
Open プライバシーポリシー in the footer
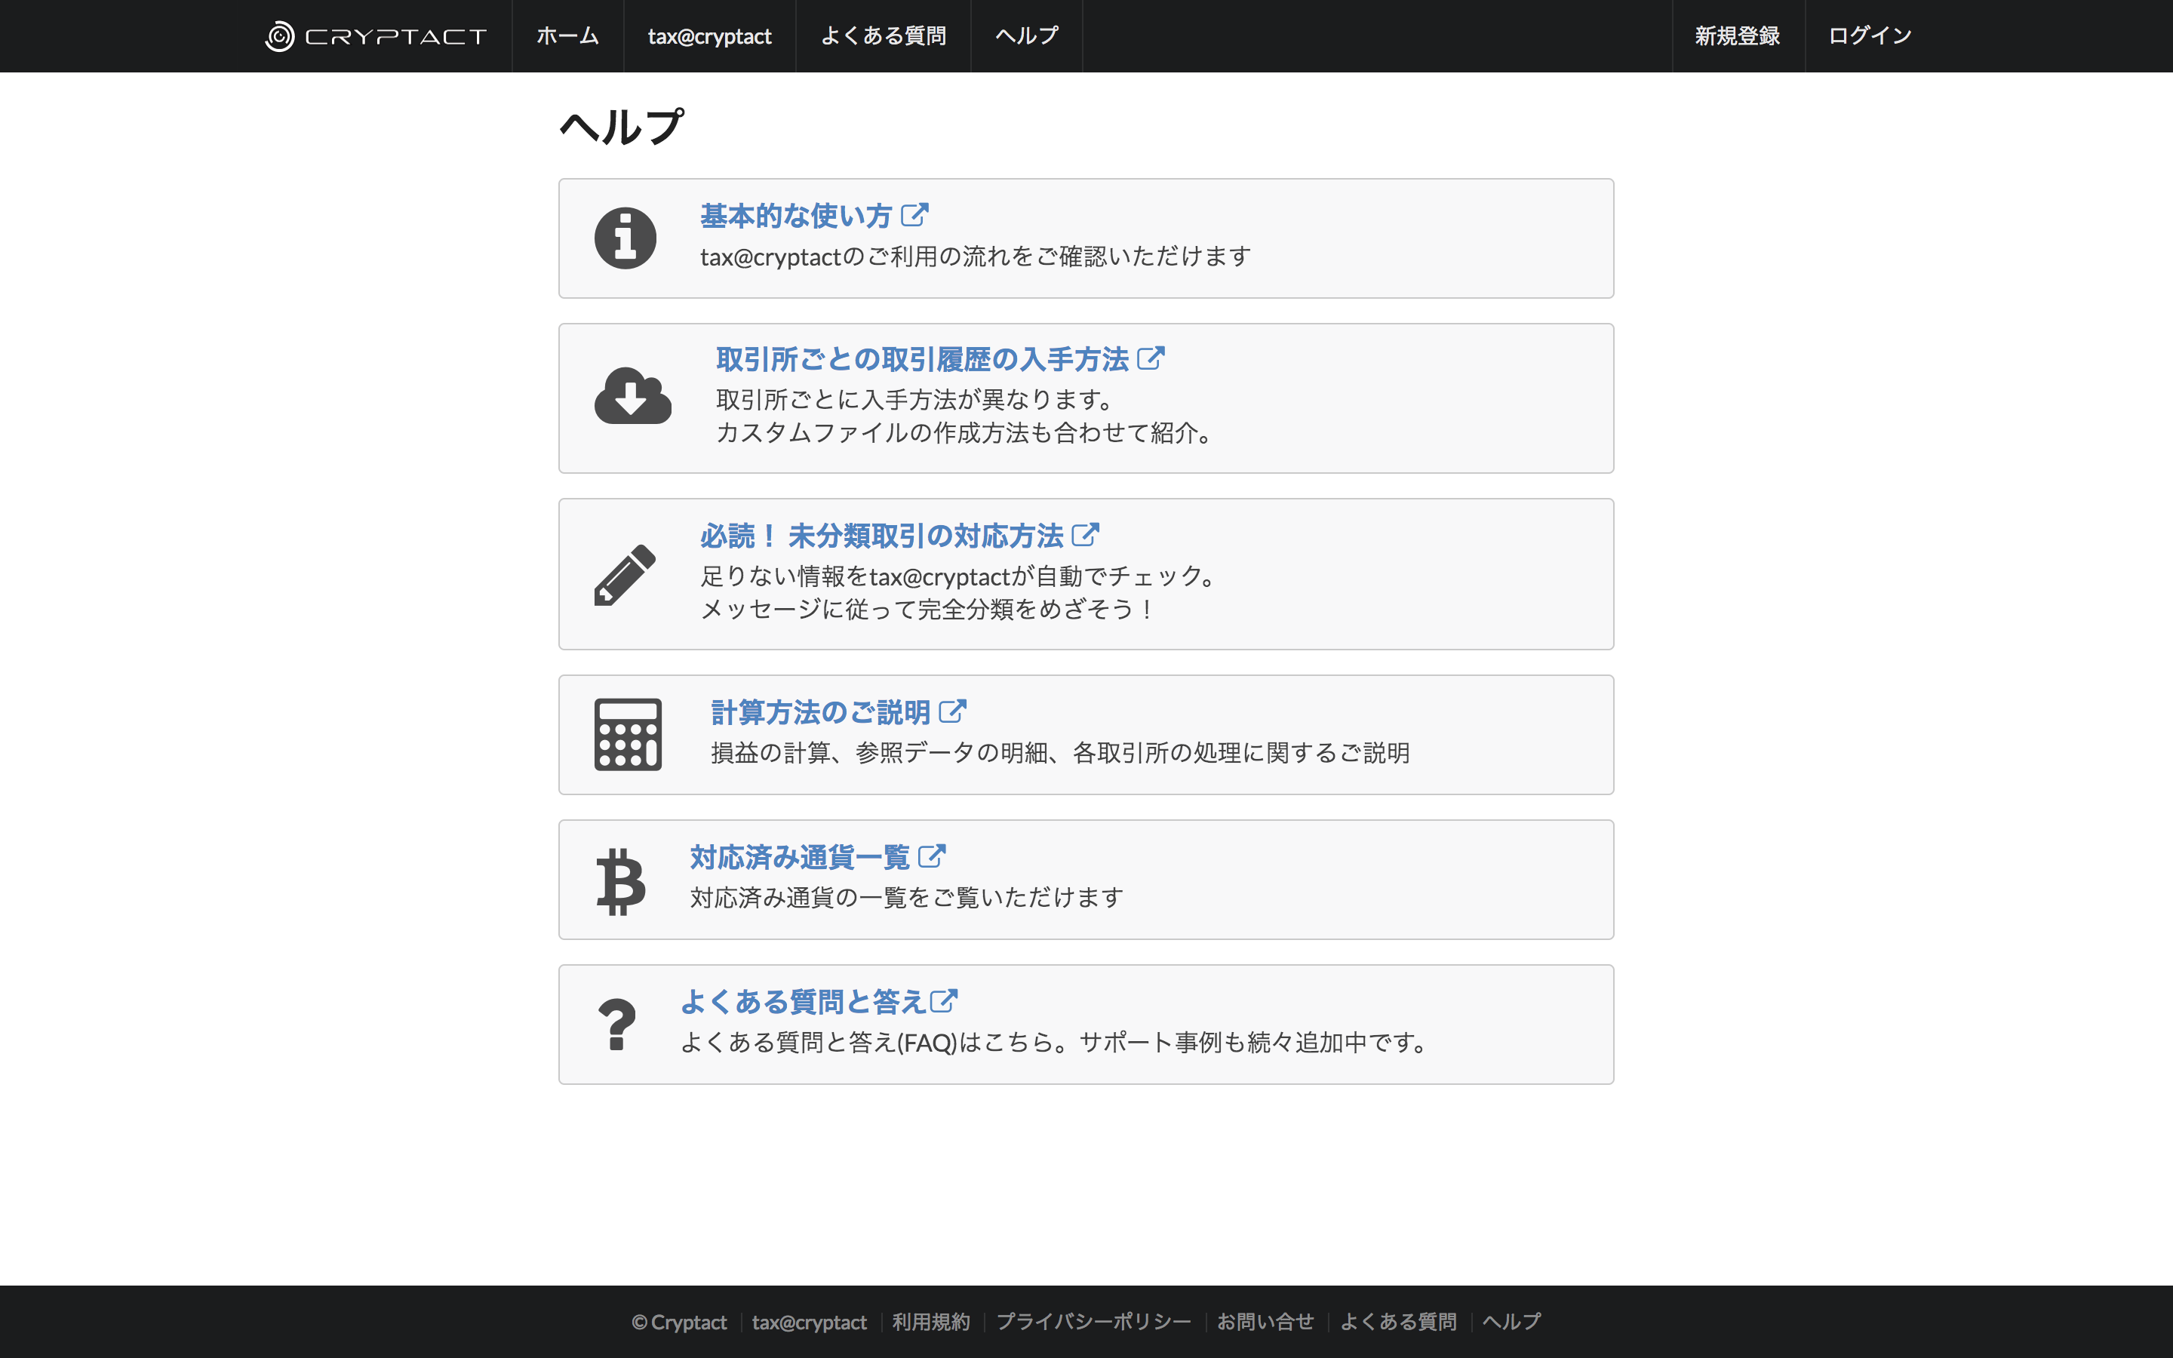coord(1094,1322)
